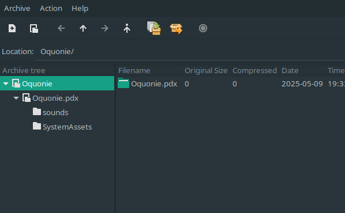Go back with the left arrow

[61, 28]
